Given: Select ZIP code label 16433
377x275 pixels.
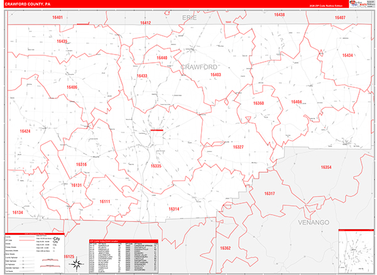Looking at the screenshot, I should [142, 76].
